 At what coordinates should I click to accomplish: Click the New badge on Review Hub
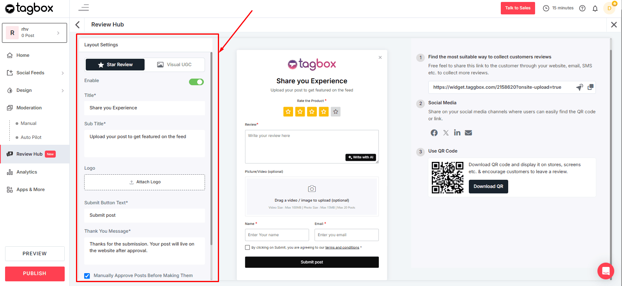point(50,154)
